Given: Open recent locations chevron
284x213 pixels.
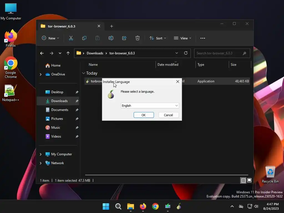Looking at the screenshot, I should [60, 53].
